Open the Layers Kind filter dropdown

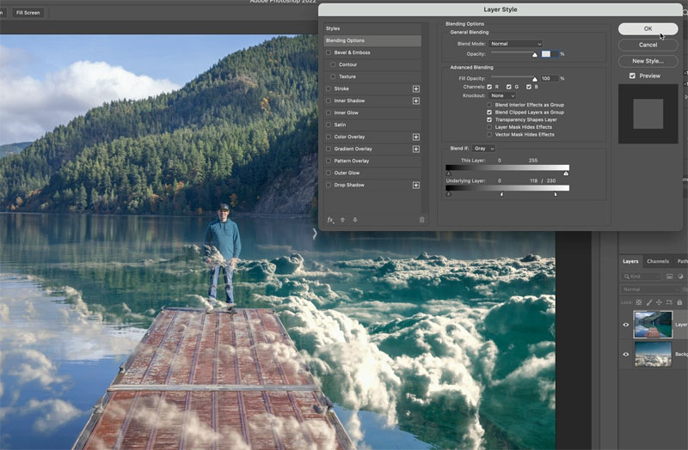click(642, 277)
